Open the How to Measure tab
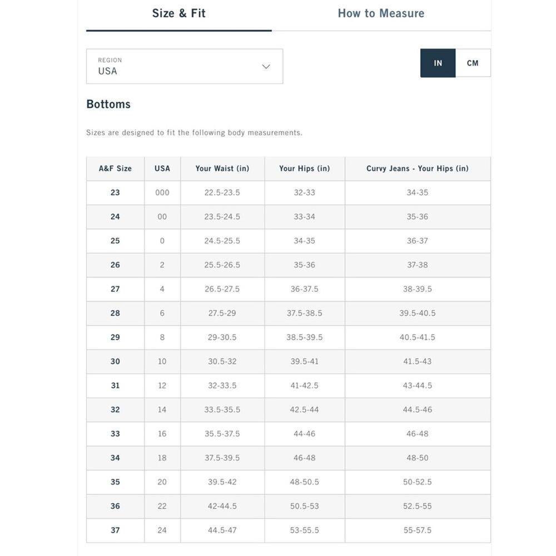Viewport: 556px width, 556px height. click(381, 14)
